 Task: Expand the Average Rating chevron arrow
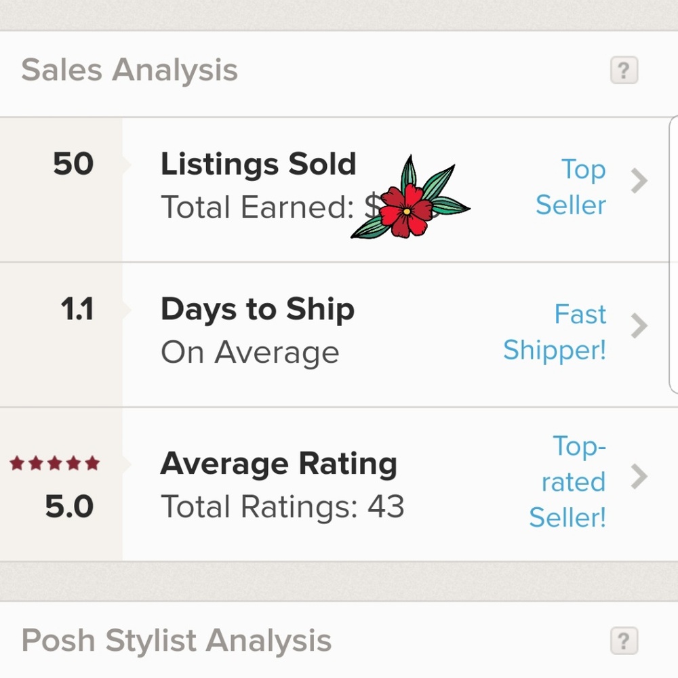pos(639,477)
